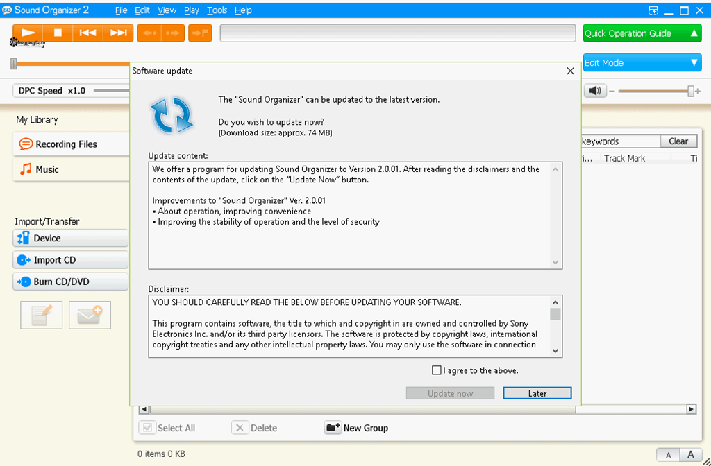Click the icon left of the minimize button
This screenshot has width=711, height=466.
(653, 10)
